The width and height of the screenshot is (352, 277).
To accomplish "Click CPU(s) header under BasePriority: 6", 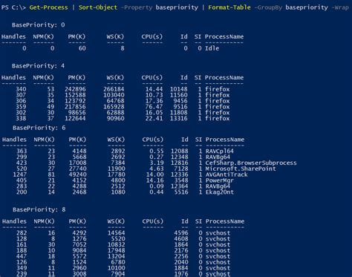I will pos(153,140).
